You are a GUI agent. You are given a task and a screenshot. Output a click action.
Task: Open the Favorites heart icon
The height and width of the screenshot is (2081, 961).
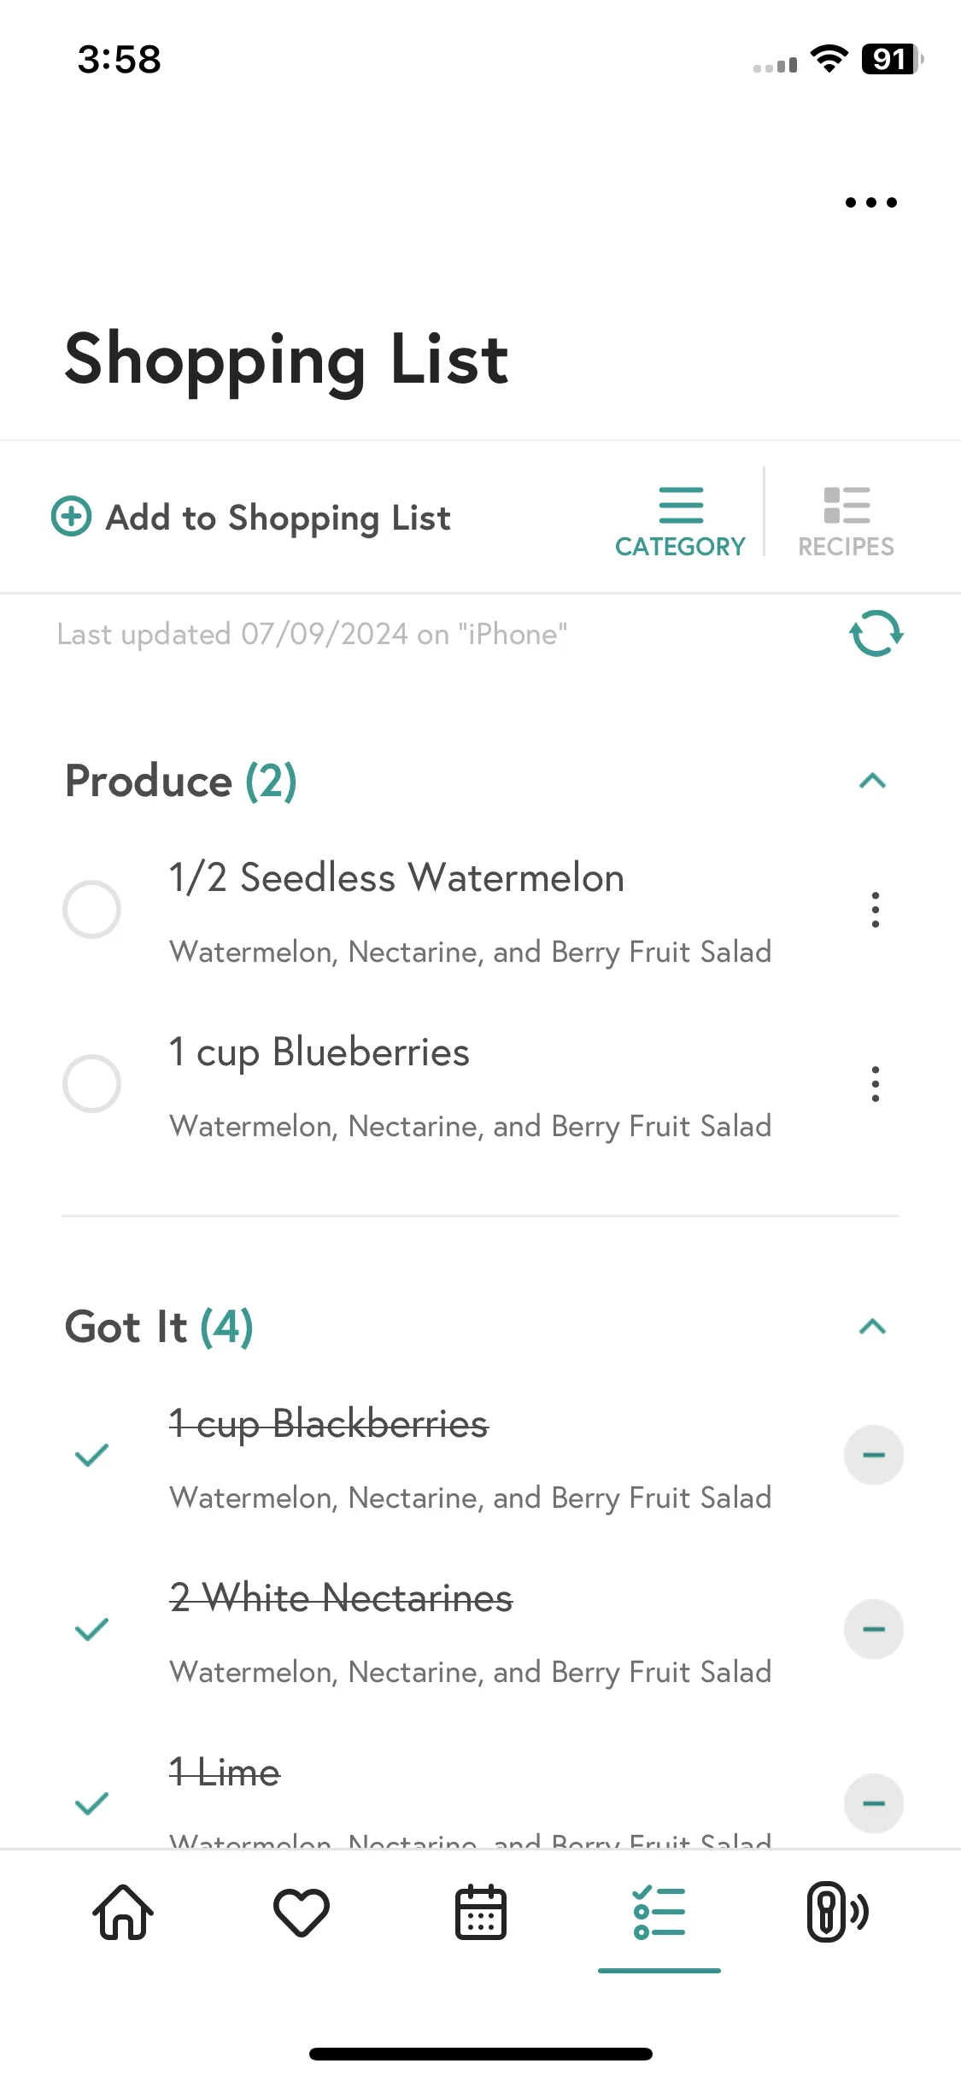pos(302,1912)
